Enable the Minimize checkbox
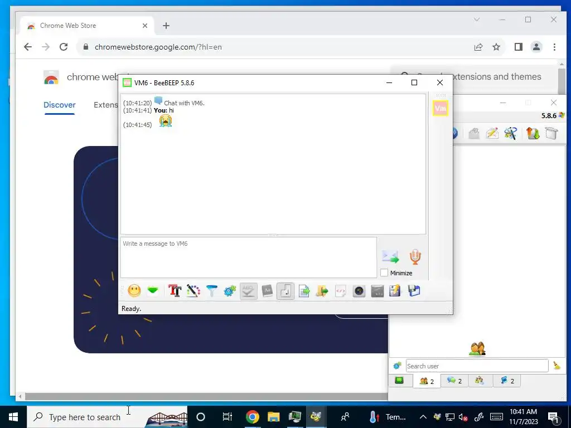 384,273
